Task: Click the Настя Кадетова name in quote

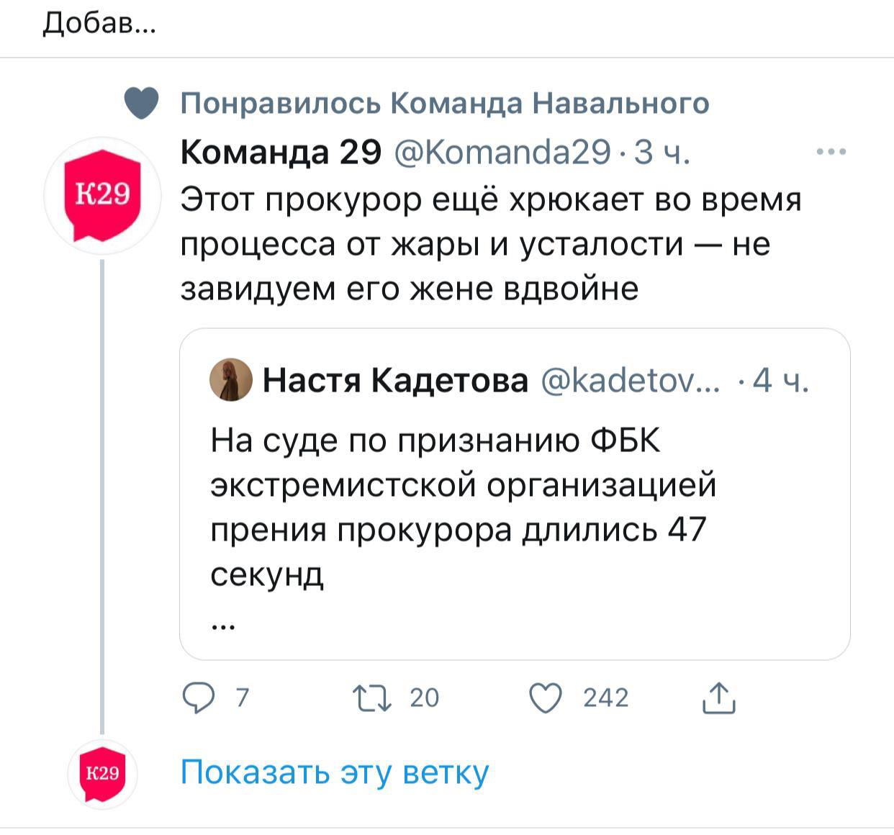Action: [x=395, y=379]
